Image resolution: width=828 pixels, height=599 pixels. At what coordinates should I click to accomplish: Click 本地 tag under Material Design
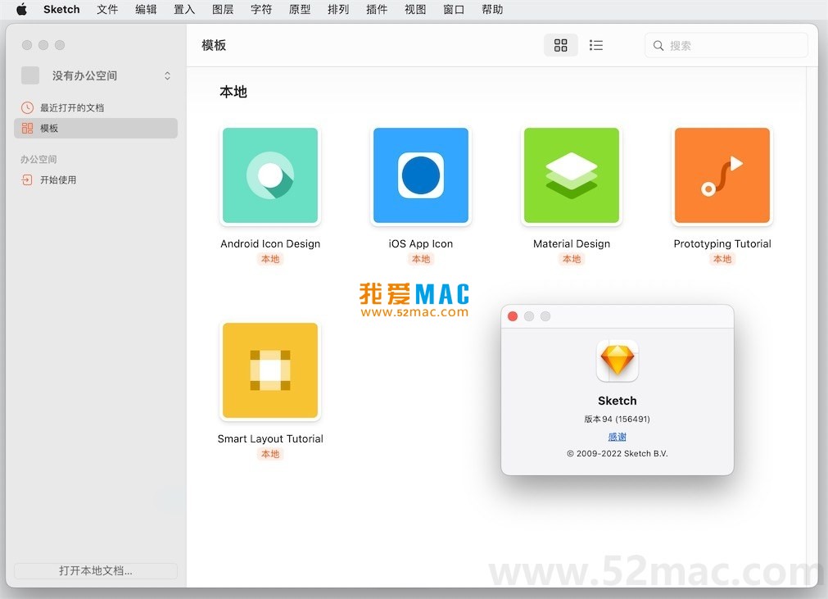(x=572, y=259)
